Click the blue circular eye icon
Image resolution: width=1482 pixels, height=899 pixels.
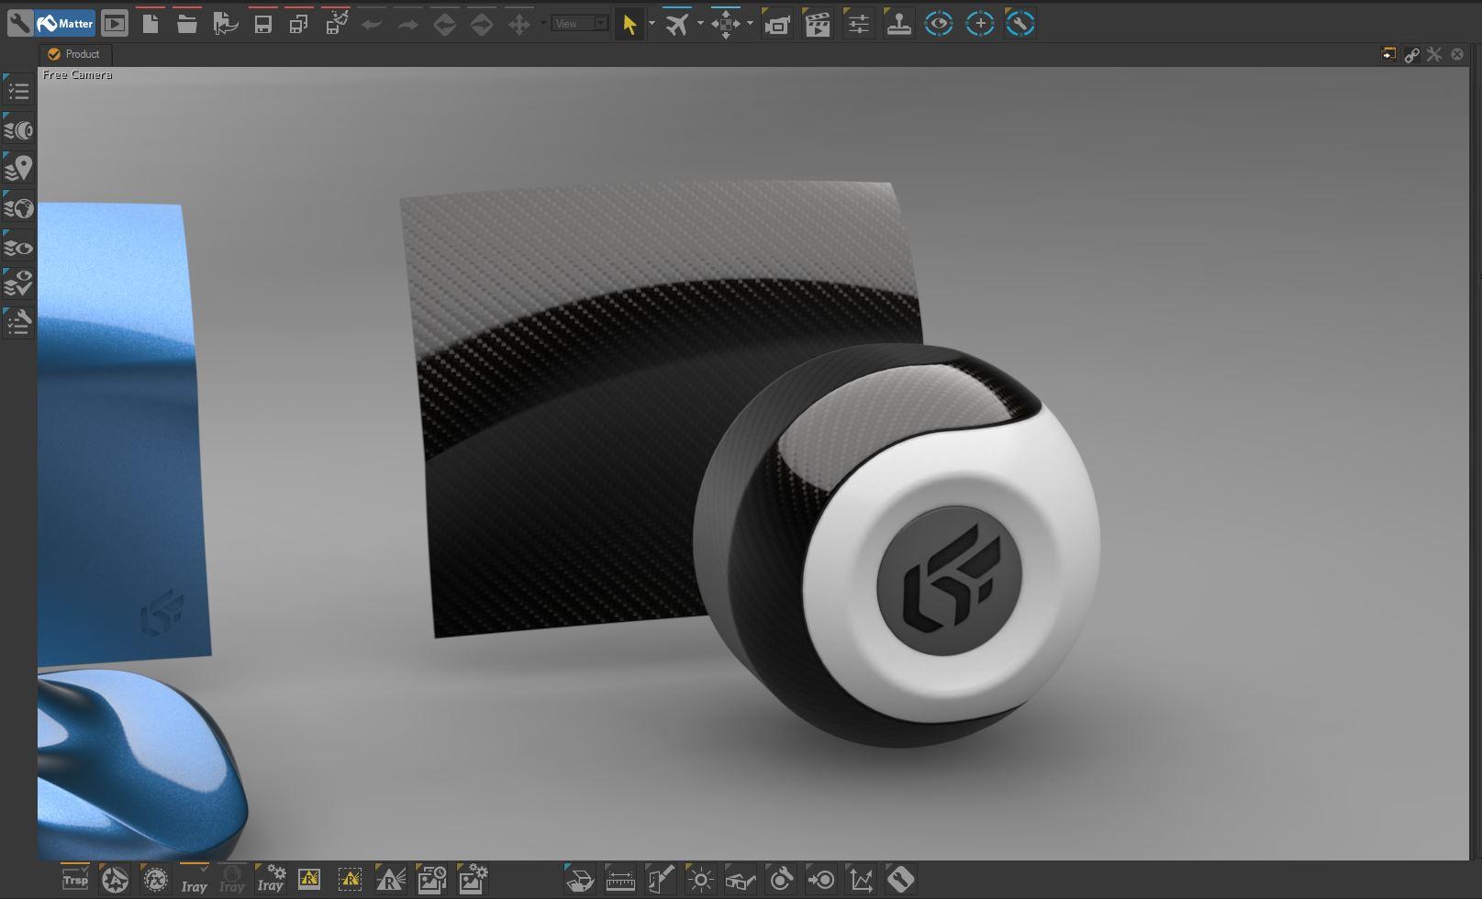[939, 24]
